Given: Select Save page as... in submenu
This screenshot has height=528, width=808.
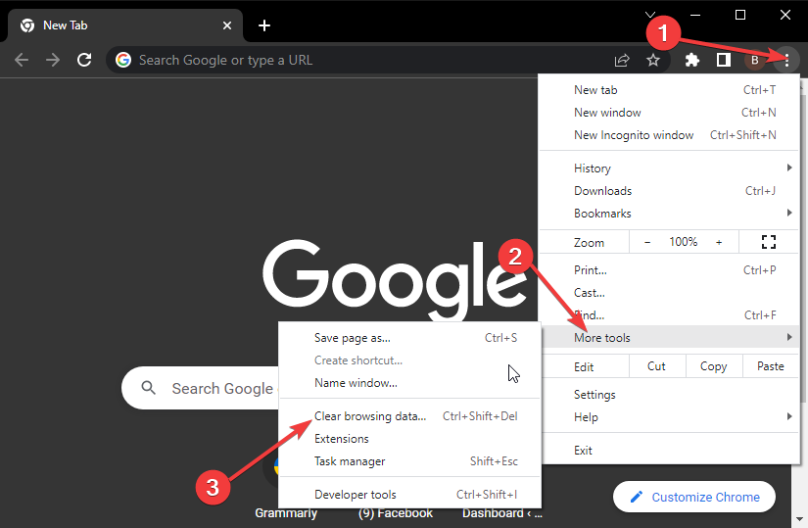Looking at the screenshot, I should coord(409,338).
